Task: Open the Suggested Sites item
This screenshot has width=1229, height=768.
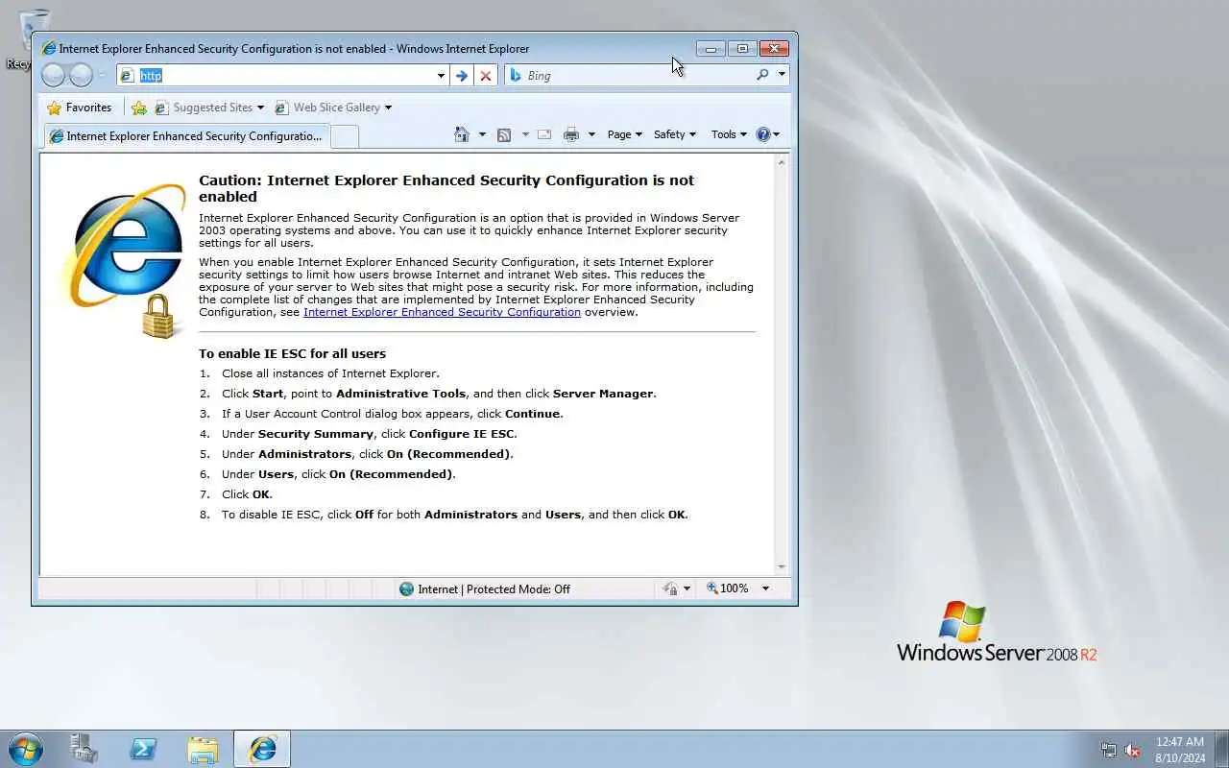Action: tap(208, 108)
